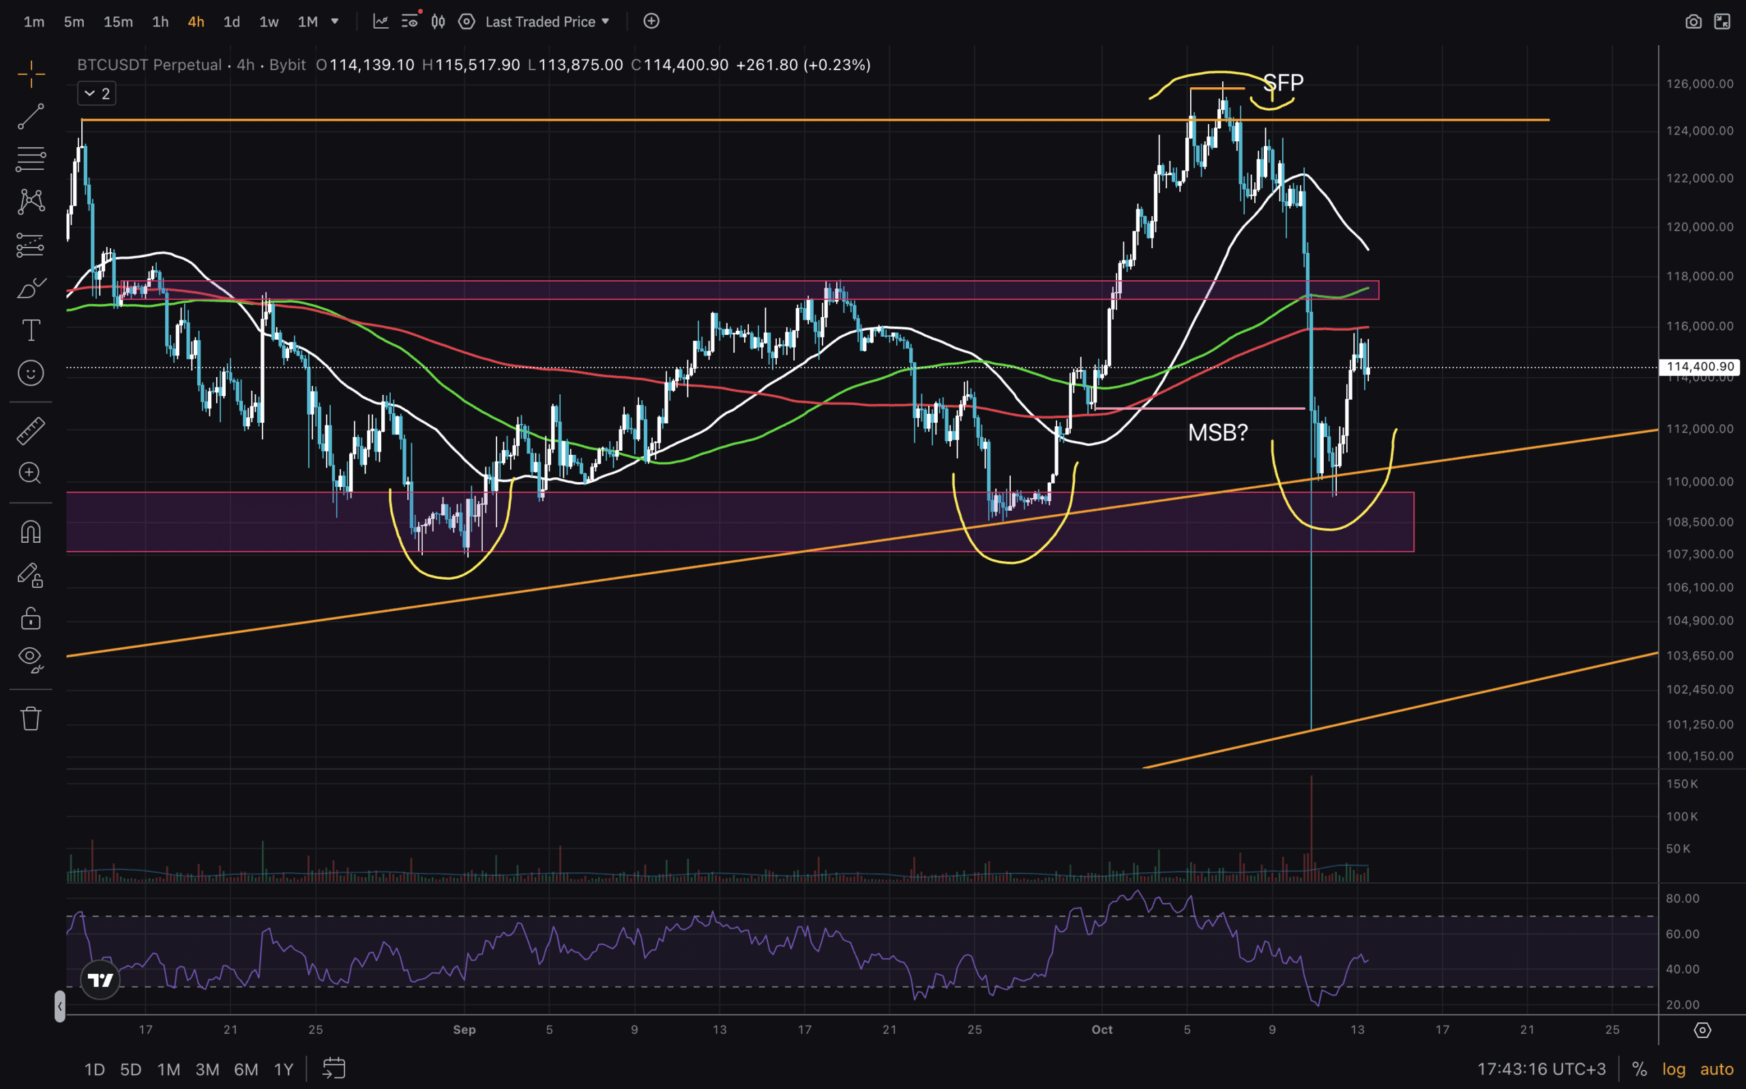Switch to the 15m timeframe

118,22
